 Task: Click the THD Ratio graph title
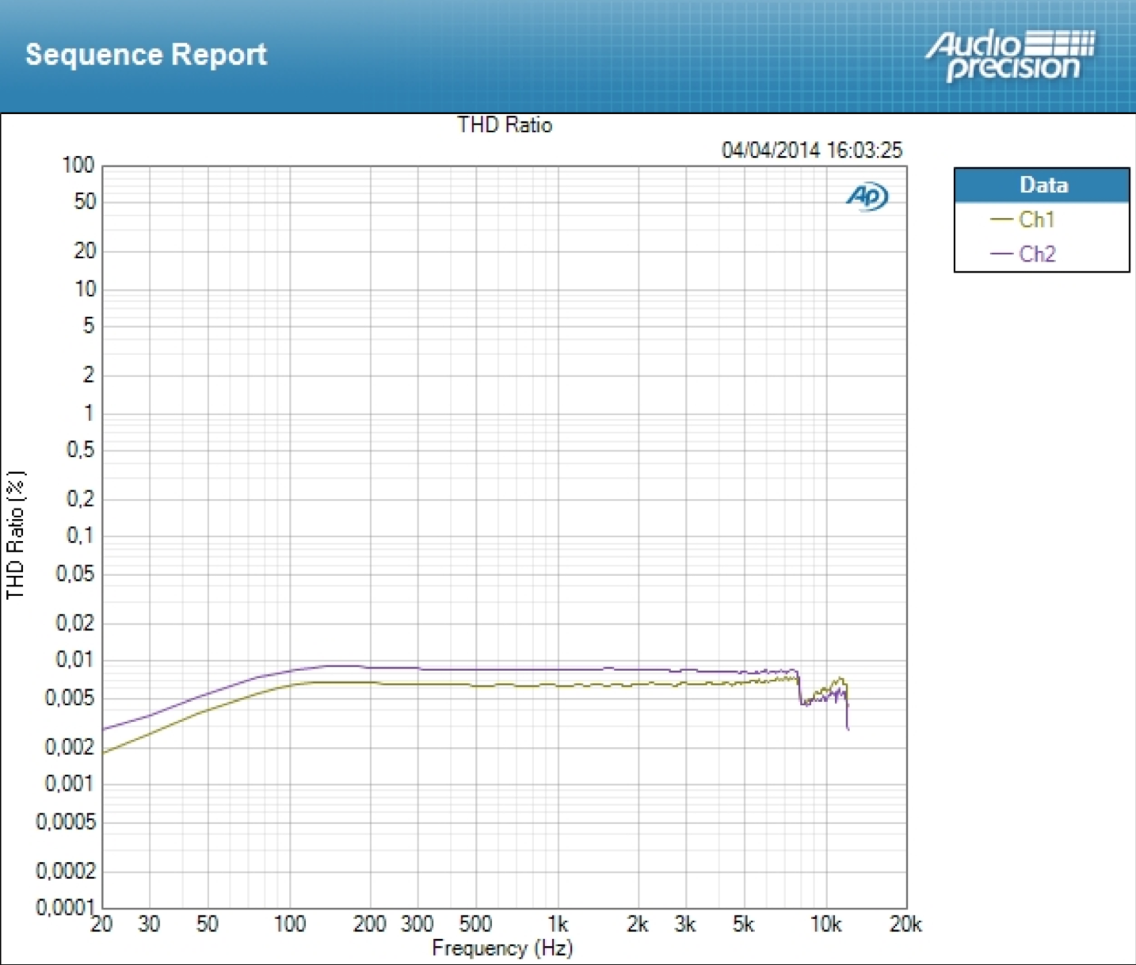click(x=505, y=125)
